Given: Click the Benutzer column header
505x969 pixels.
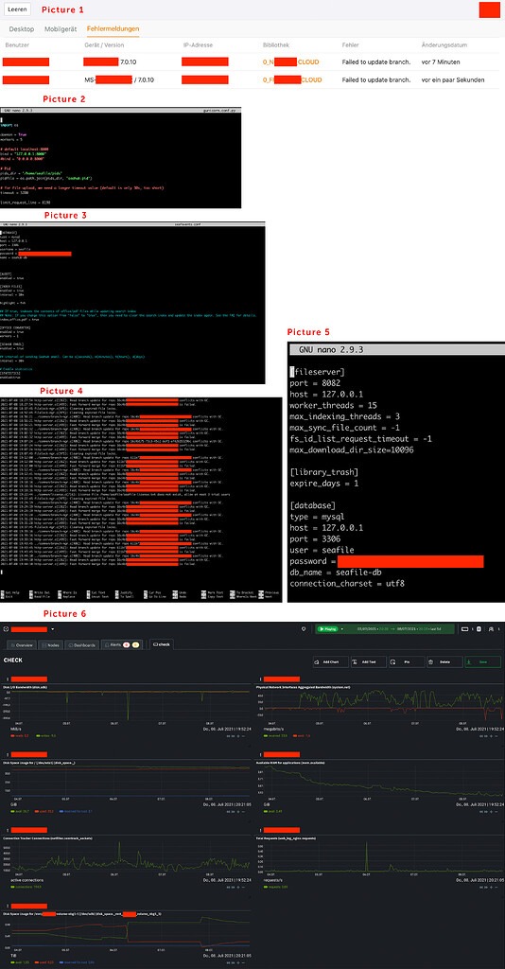Looking at the screenshot, I should 17,45.
